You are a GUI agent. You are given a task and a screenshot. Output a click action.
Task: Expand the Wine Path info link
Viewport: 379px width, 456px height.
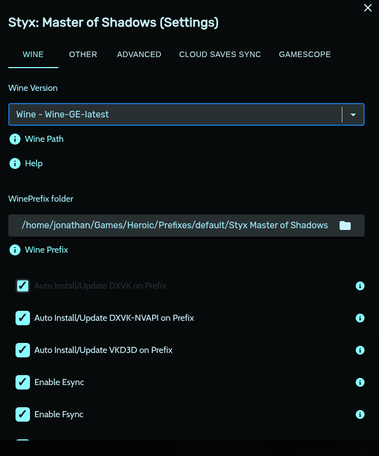tap(44, 139)
